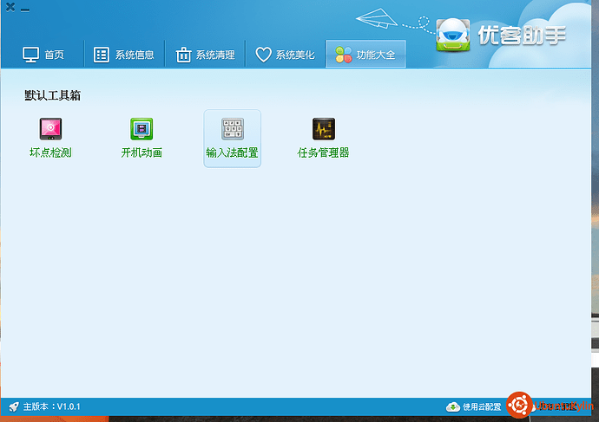Close the window with the X button
Viewport: 599px width, 422px height.
coord(10,7)
